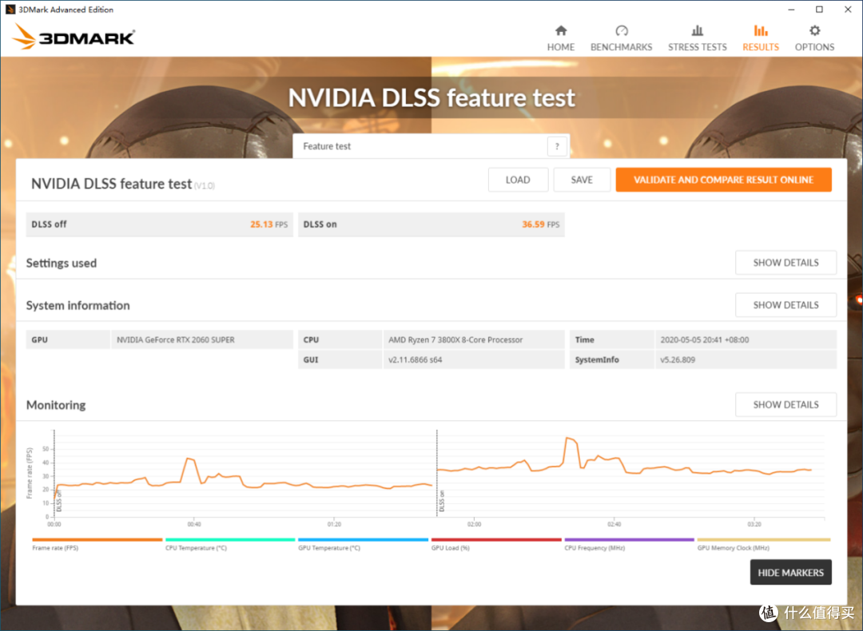Toggle CPU Temperature legend color bar
863x631 pixels.
230,540
